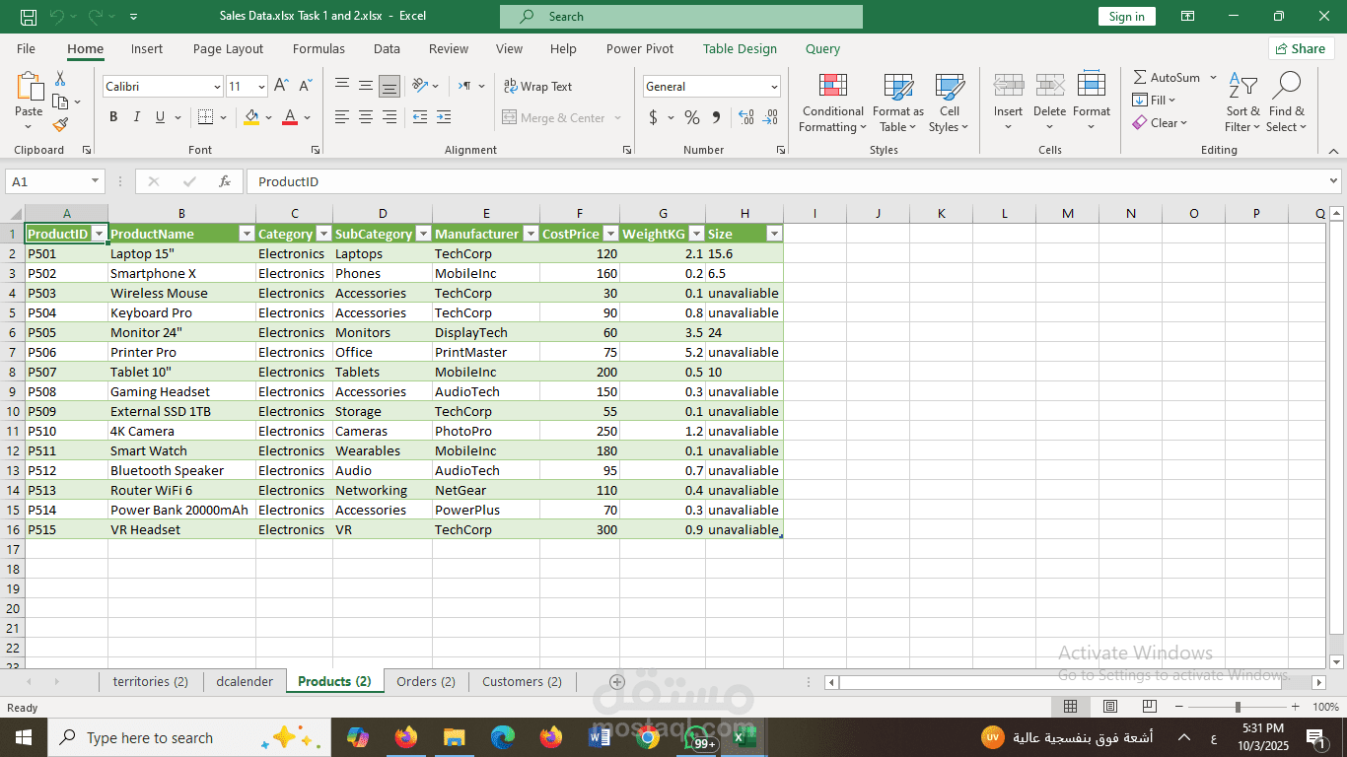Click the Font Color red swatch
This screenshot has height=757, width=1347.
[x=290, y=117]
